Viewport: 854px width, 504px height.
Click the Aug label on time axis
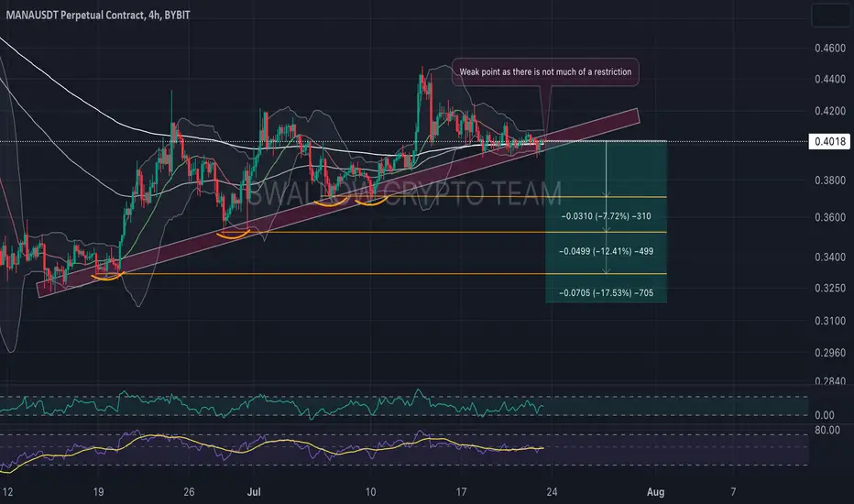point(656,492)
